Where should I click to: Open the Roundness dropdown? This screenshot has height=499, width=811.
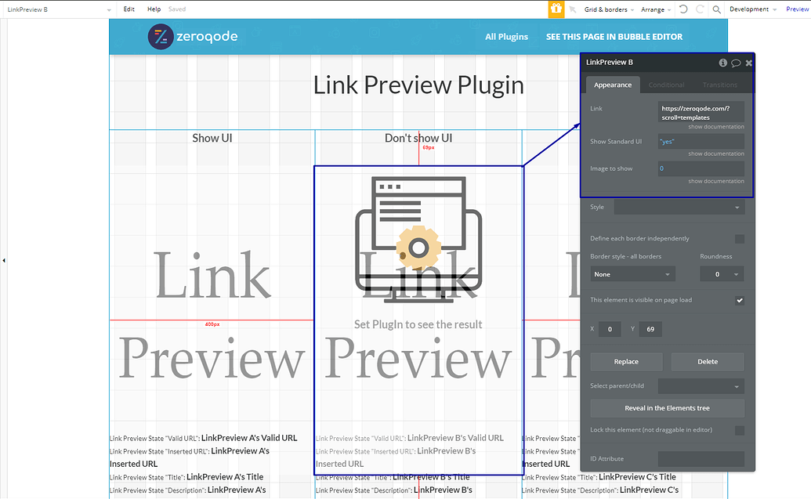(722, 274)
